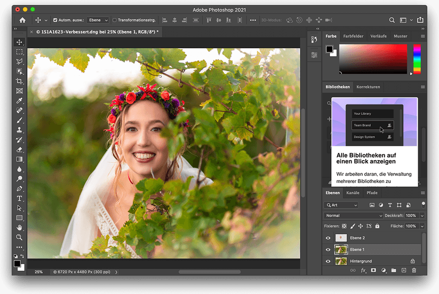
Task: Select the Crop tool
Action: pyautogui.click(x=19, y=81)
